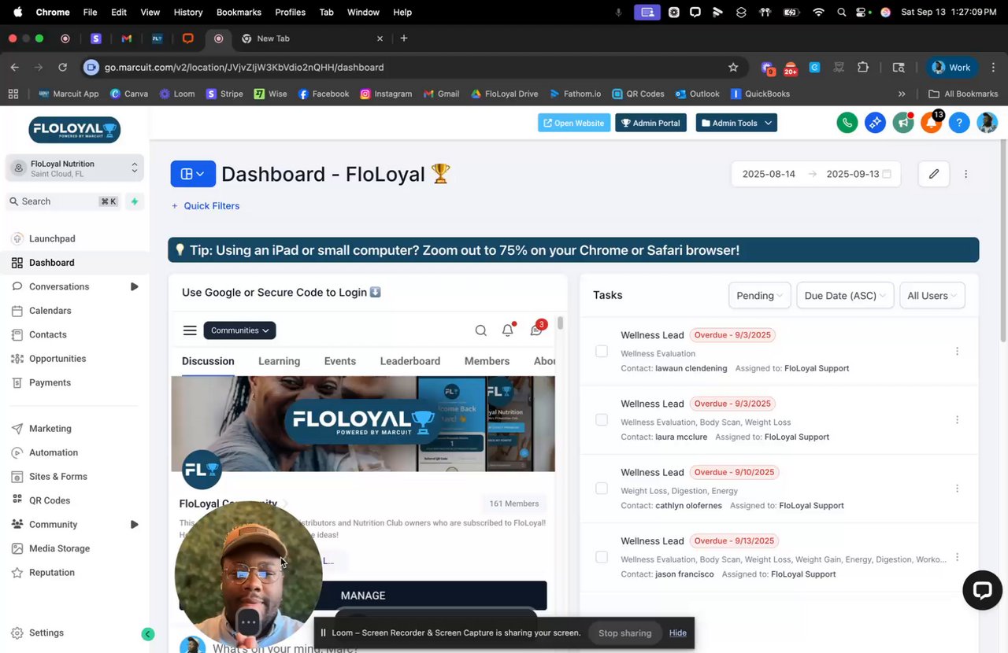Screen dimensions: 1008x653
Task: Switch location via FloLoyal Nutrition selector
Action: 75,168
